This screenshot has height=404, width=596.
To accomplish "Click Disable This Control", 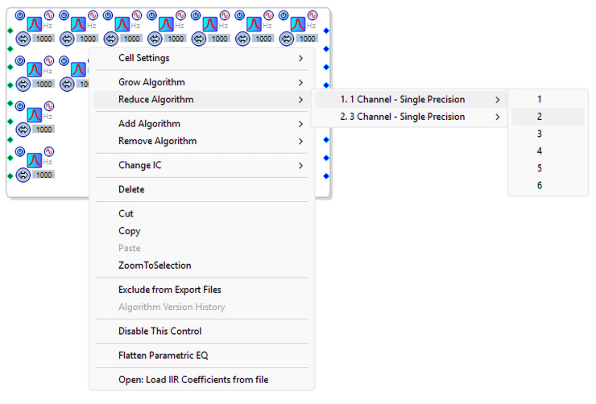I will tap(159, 331).
